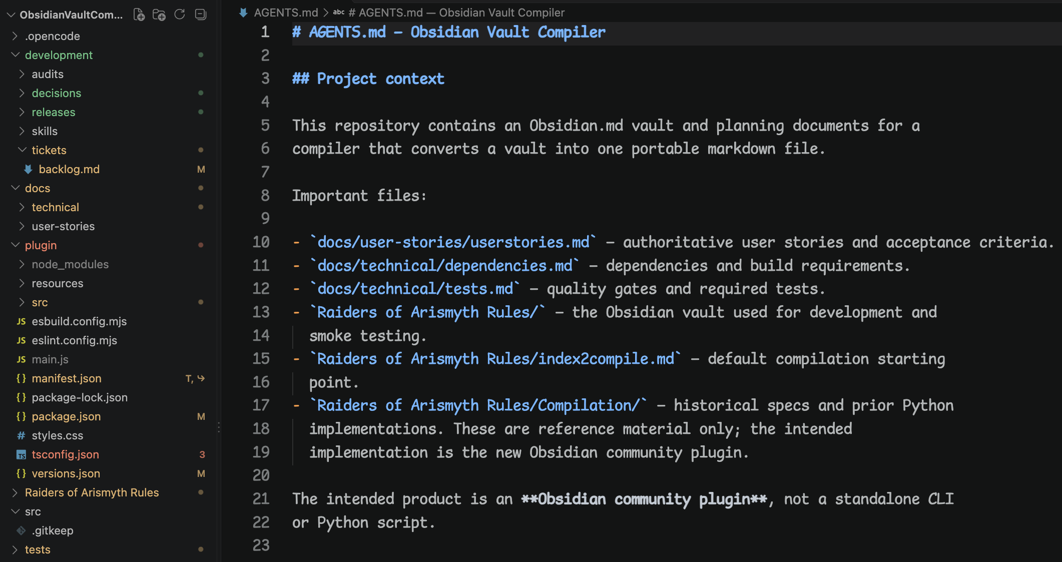
Task: Open package.json file
Action: pos(66,416)
